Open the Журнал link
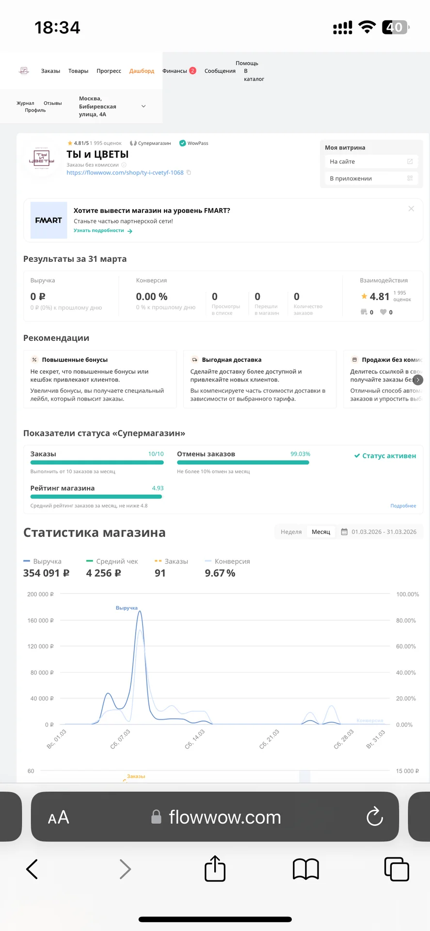The image size is (430, 931). tap(25, 103)
